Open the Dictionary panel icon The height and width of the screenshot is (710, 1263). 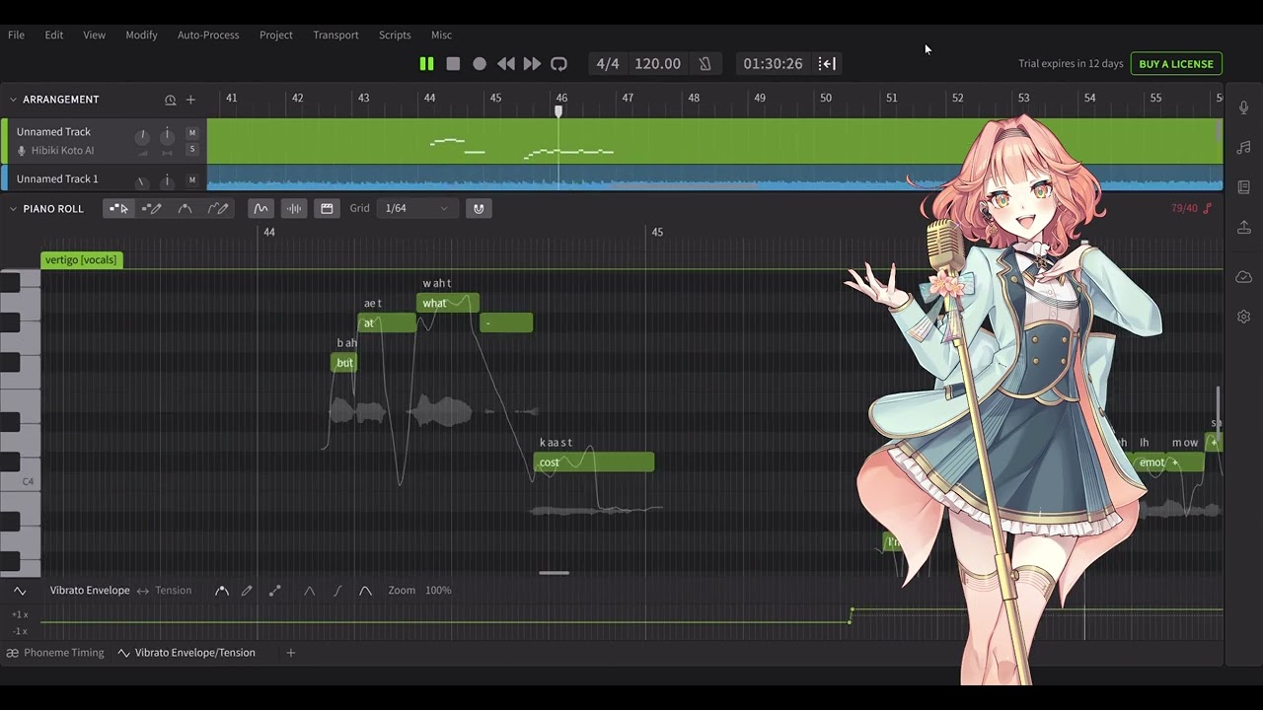tap(1243, 187)
